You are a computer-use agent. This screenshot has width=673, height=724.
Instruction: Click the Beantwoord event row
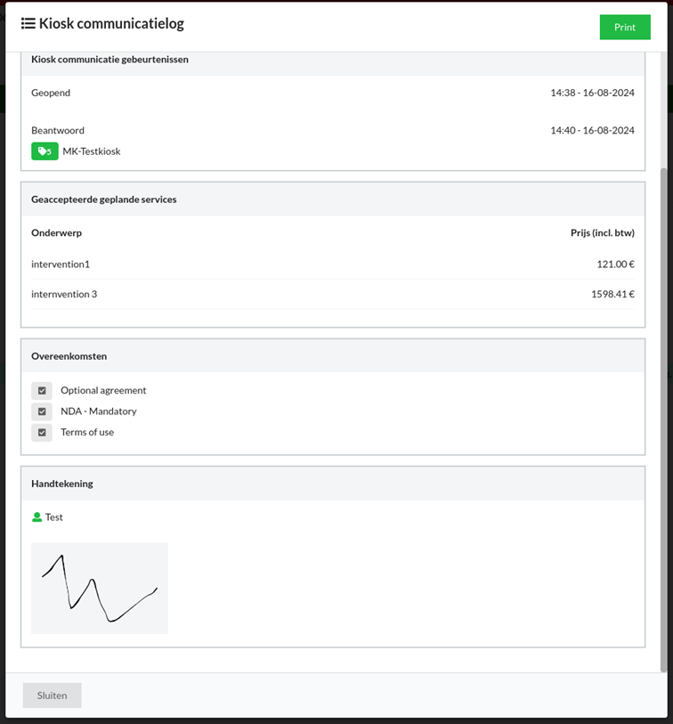[x=332, y=130]
